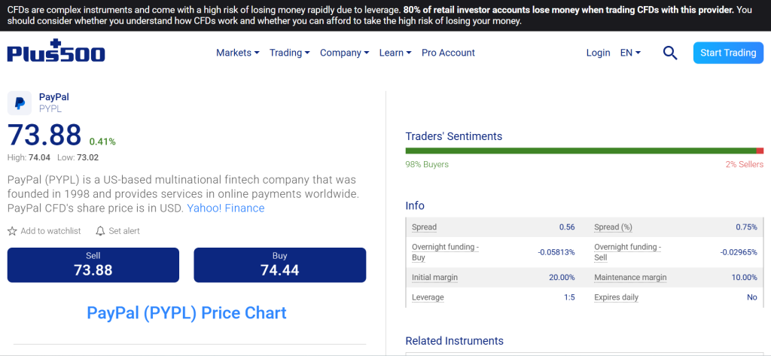Click the bell Set alert icon
The width and height of the screenshot is (771, 356).
coord(101,231)
